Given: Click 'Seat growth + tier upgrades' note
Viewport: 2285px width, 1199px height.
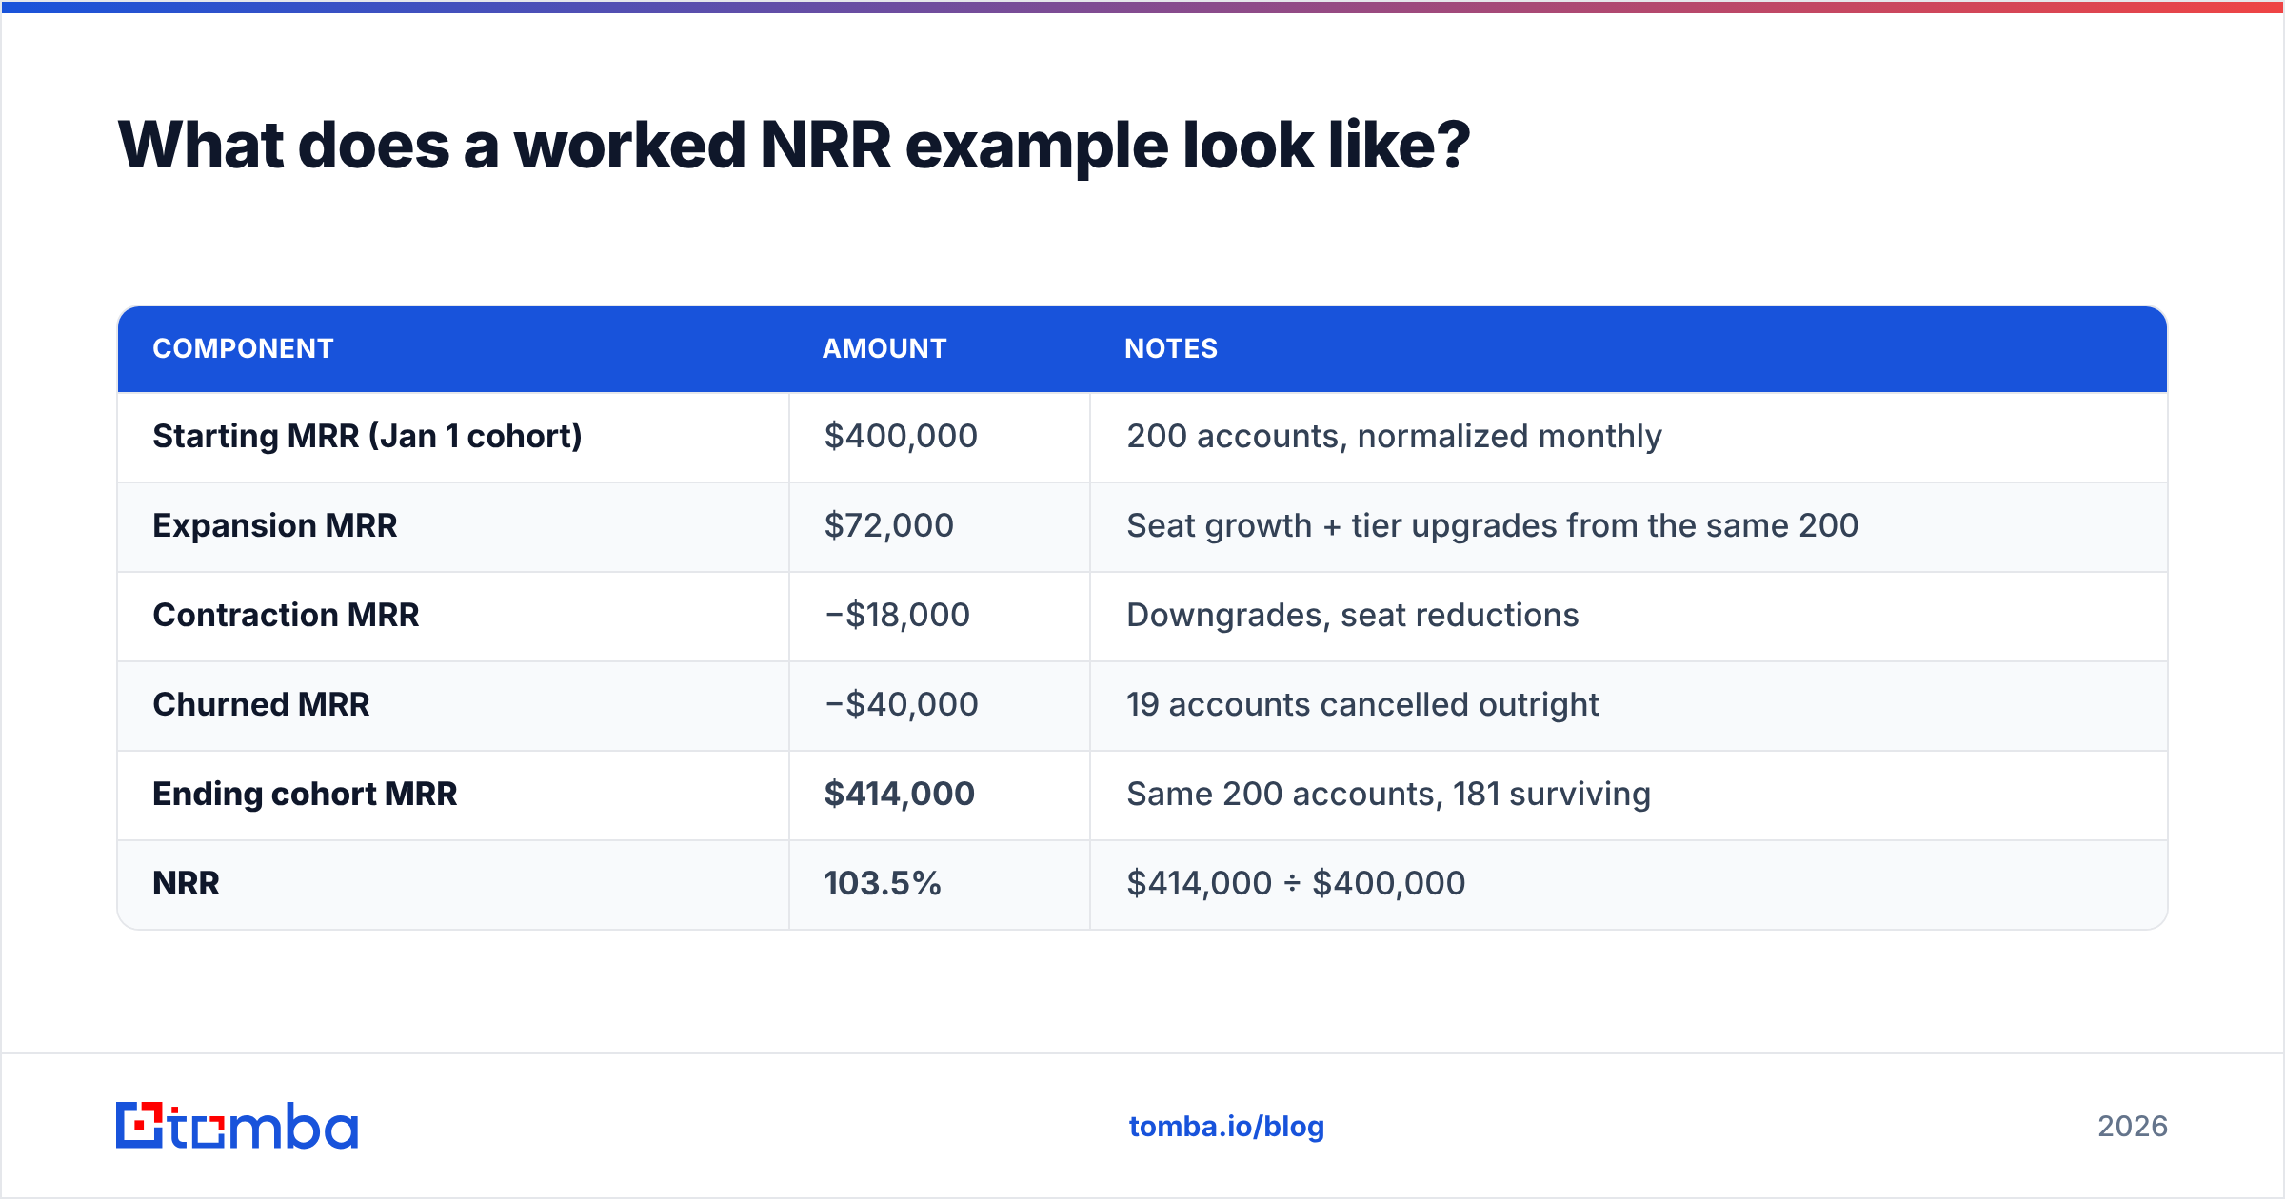Looking at the screenshot, I should click(1492, 525).
